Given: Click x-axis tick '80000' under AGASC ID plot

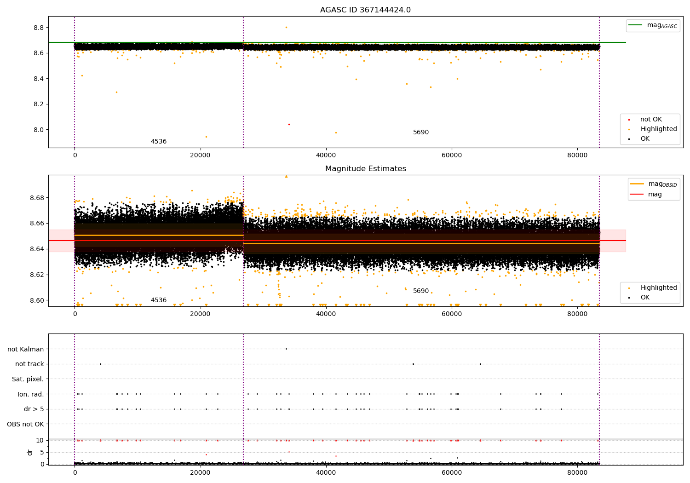Looking at the screenshot, I should click(x=577, y=155).
